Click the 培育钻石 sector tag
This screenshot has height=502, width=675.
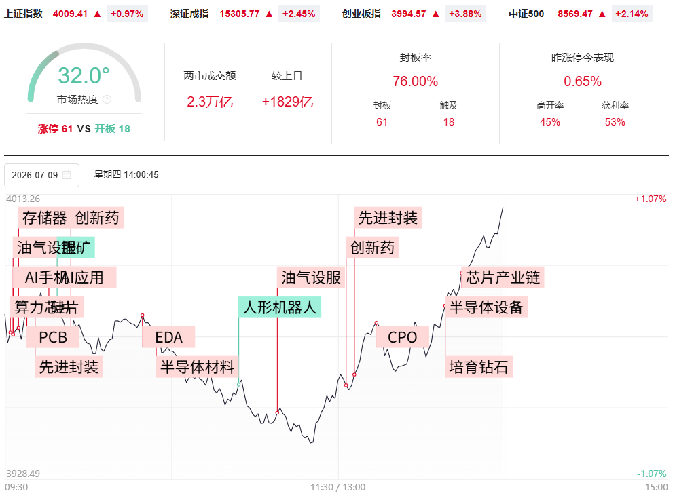(478, 367)
